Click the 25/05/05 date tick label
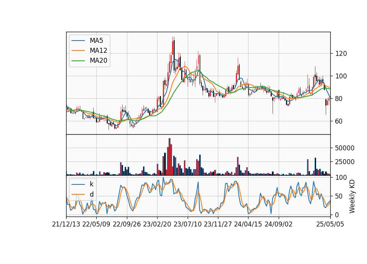The height and width of the screenshot is (264, 367). click(x=330, y=224)
